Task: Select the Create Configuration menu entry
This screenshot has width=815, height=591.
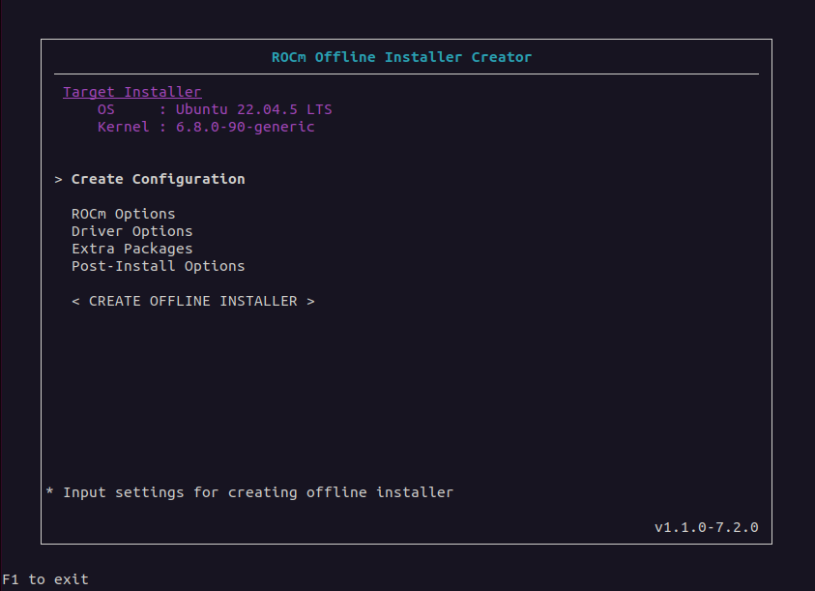Action: point(158,179)
